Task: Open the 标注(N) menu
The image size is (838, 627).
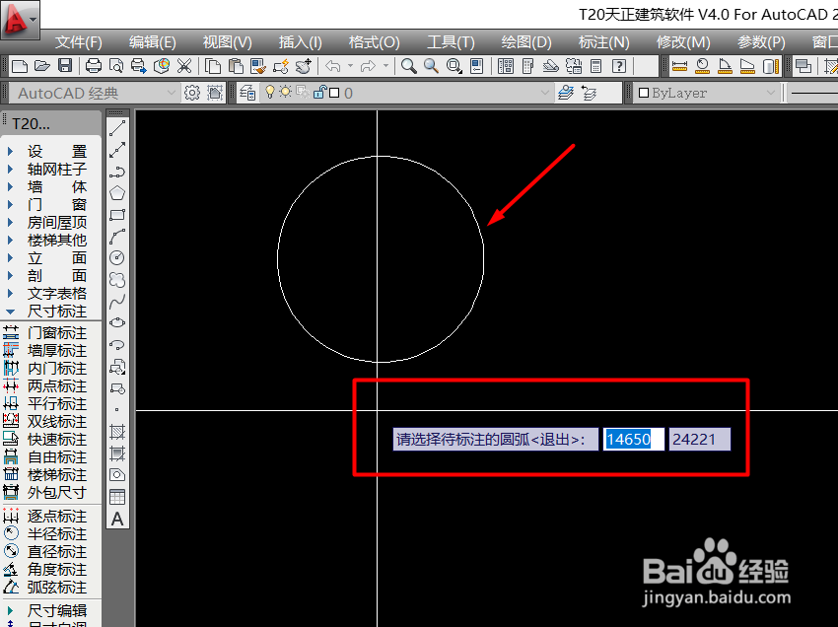Action: [604, 42]
